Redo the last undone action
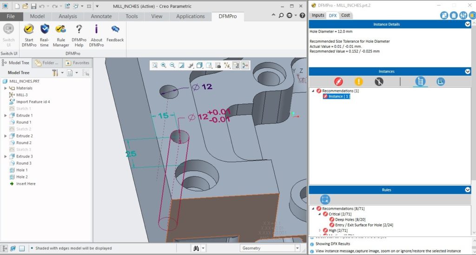Viewport: 476px width, 255px height. point(54,6)
